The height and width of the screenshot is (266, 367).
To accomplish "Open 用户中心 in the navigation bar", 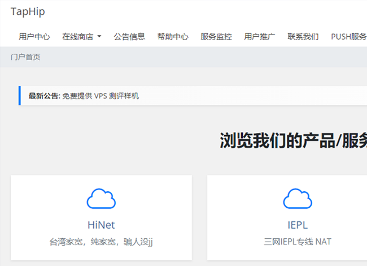I will pos(34,36).
